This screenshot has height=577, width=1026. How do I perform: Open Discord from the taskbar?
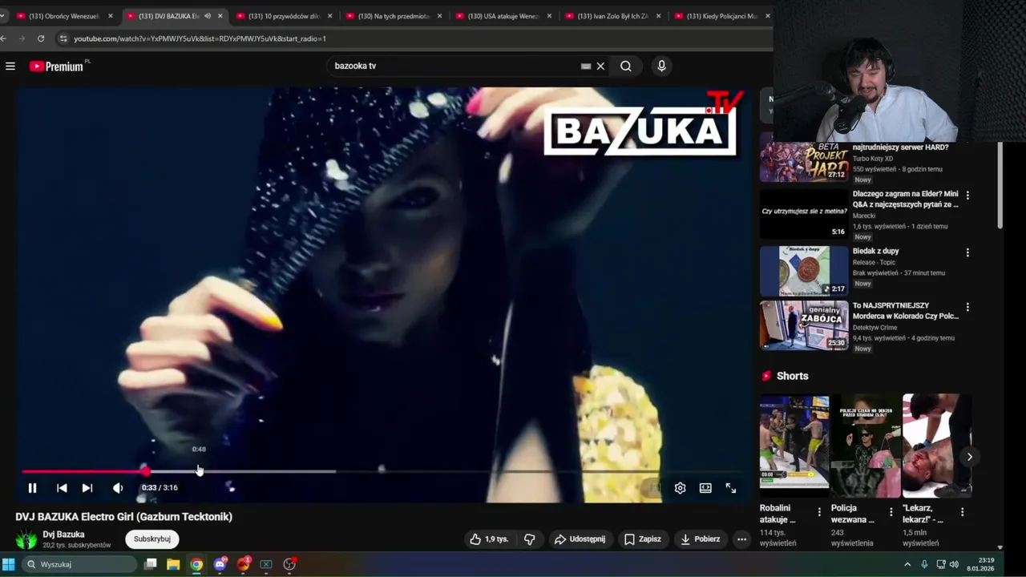(220, 564)
